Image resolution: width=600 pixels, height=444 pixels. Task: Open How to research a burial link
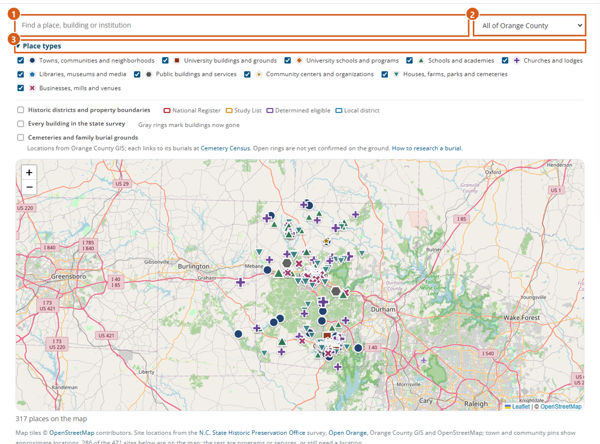427,148
